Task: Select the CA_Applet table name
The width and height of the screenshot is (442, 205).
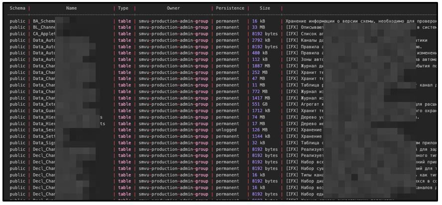Action: coord(44,34)
